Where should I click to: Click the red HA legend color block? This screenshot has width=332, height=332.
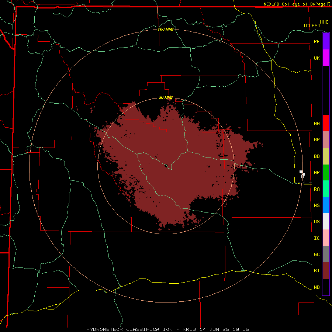[x=326, y=123]
